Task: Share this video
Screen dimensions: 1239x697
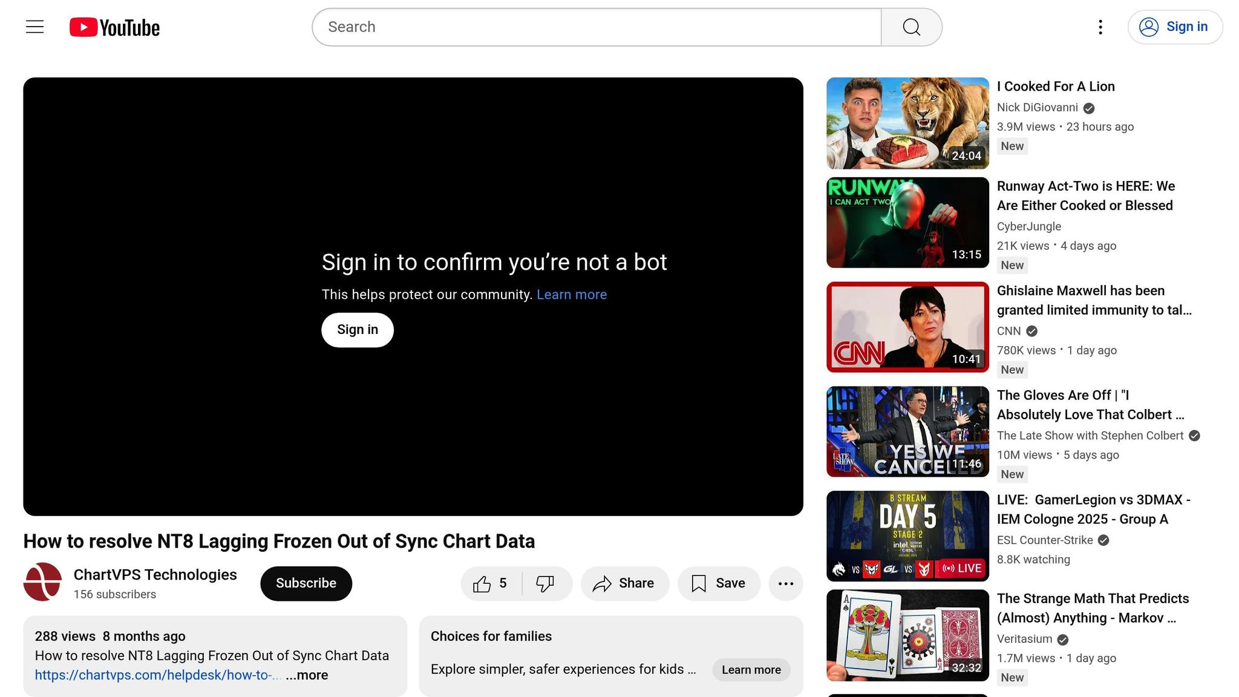Action: (x=624, y=583)
